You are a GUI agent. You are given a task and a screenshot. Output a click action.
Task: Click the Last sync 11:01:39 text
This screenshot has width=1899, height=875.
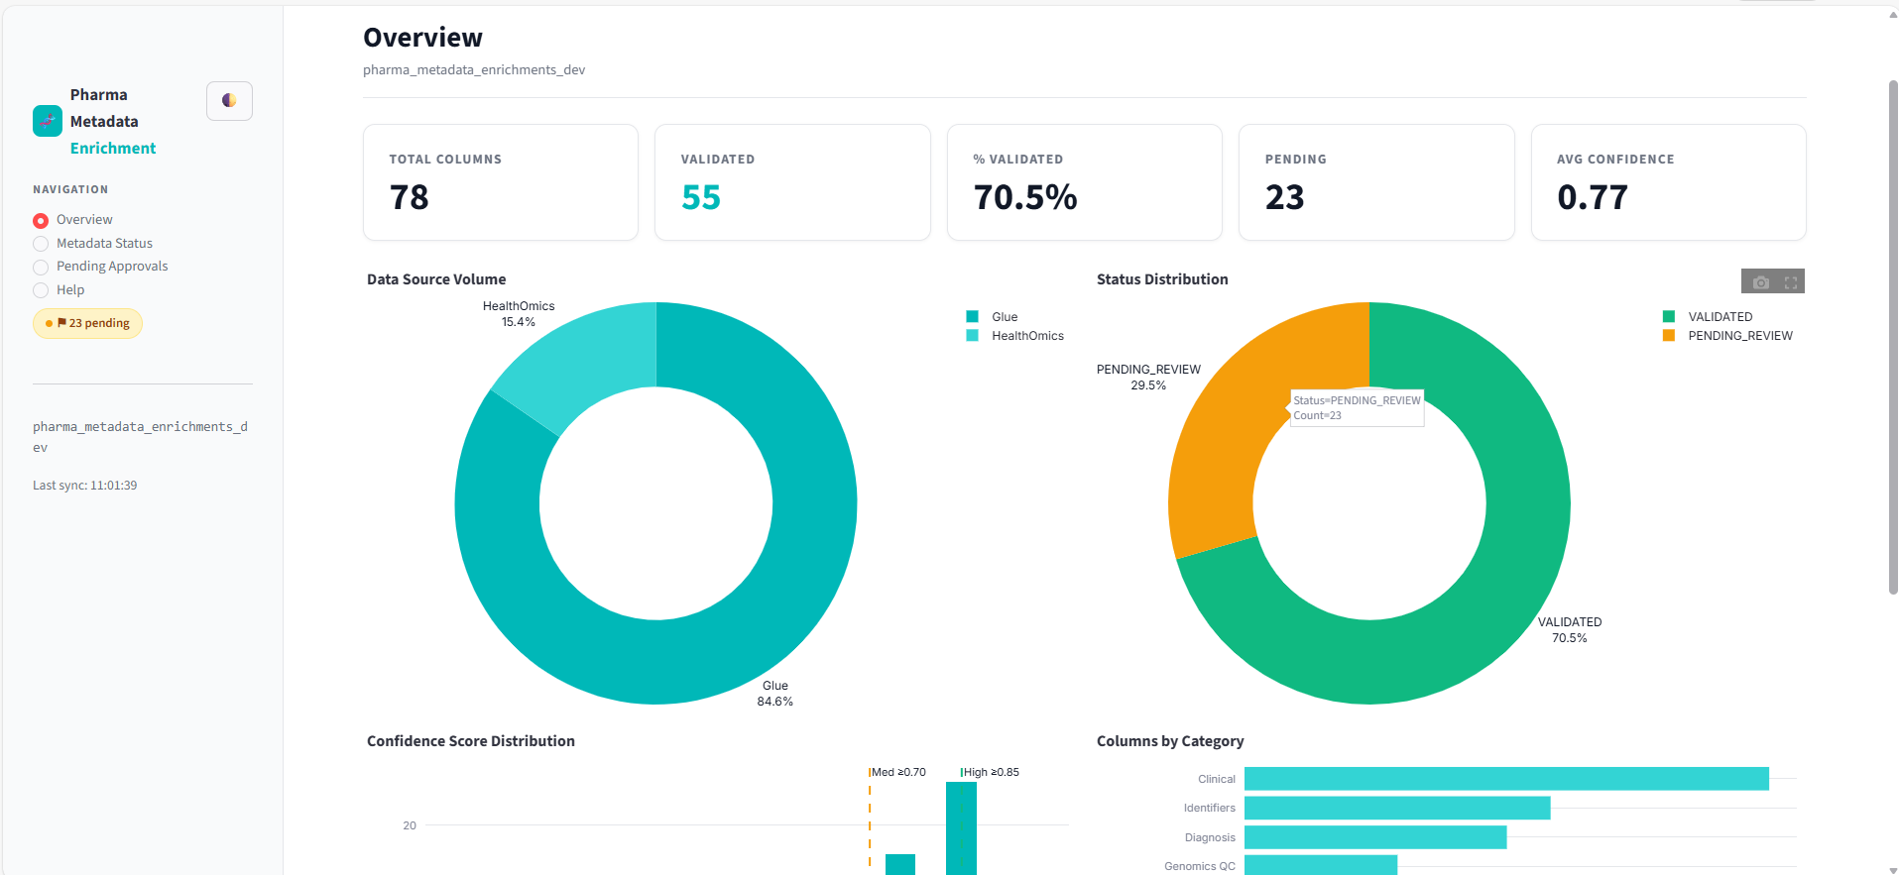coord(85,486)
